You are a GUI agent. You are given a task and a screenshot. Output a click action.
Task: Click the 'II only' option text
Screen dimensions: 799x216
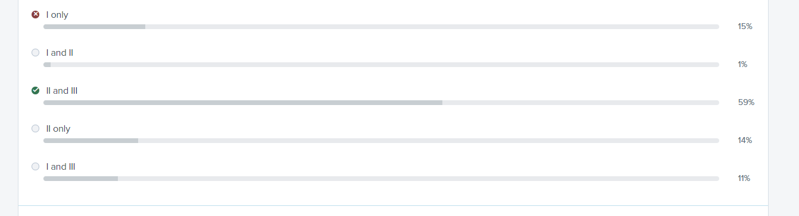(58, 129)
